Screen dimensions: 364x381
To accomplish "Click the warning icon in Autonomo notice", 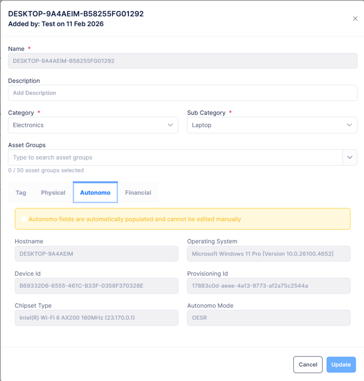I will pos(23,219).
